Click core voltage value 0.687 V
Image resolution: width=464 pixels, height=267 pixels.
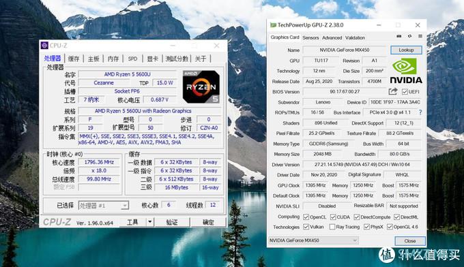point(160,99)
